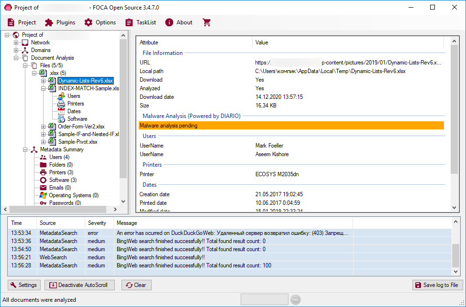Click Deactivate AutoScroll button

pos(79,285)
